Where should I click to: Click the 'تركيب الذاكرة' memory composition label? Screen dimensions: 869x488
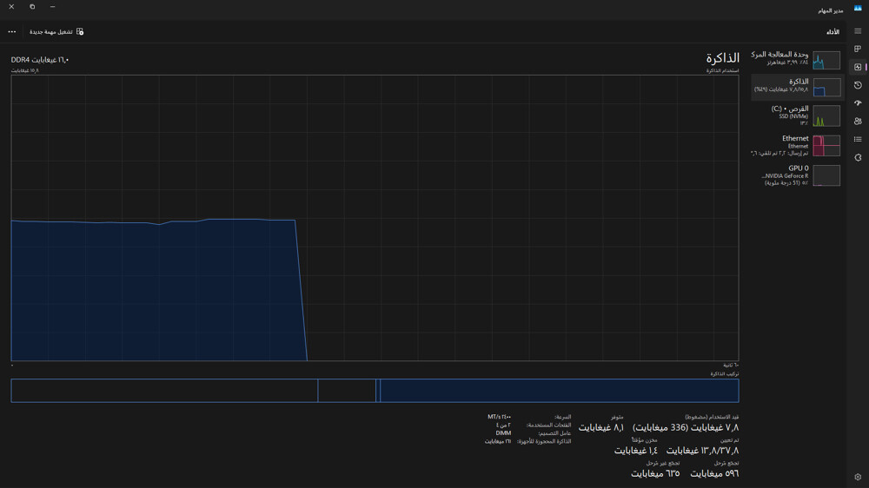click(x=725, y=374)
